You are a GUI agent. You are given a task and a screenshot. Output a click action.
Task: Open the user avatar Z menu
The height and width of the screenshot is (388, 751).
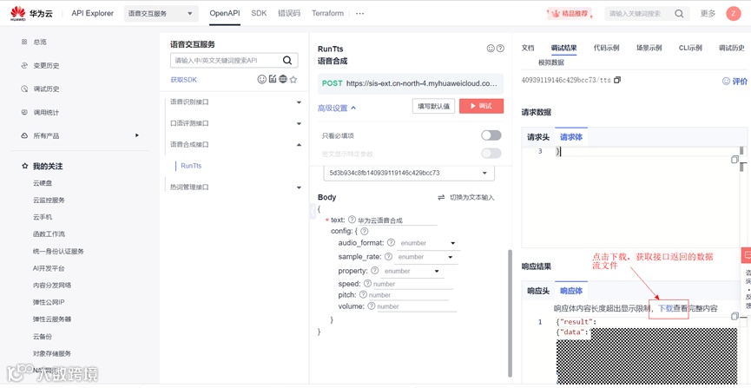(734, 13)
